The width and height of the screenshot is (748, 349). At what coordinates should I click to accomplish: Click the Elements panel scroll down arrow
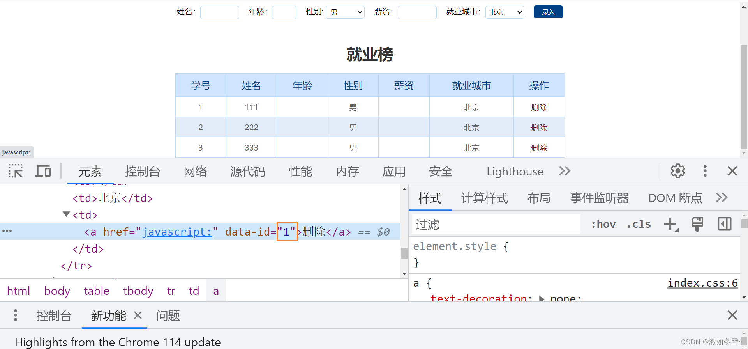point(404,274)
